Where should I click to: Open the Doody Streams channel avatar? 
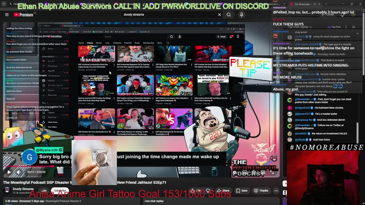point(7,190)
